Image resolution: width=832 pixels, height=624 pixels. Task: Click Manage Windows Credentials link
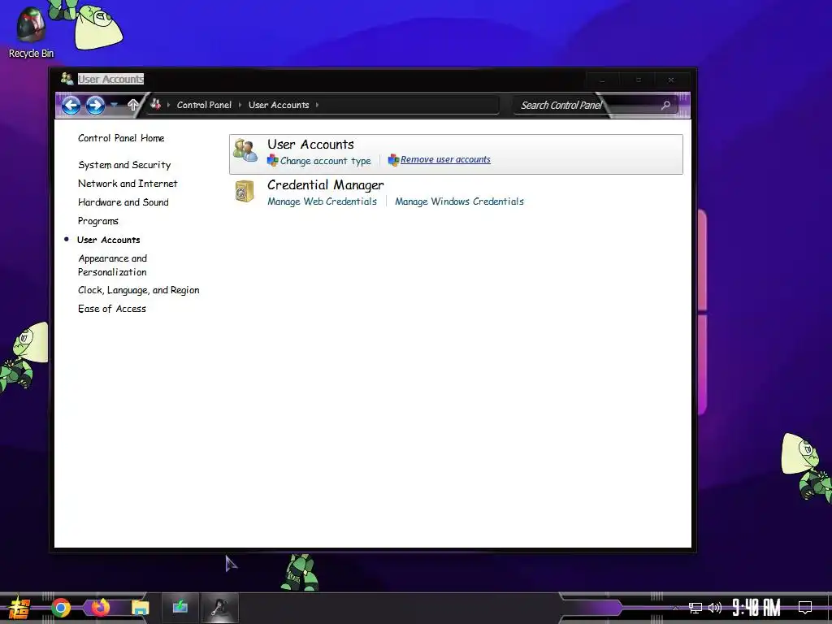coord(459,201)
